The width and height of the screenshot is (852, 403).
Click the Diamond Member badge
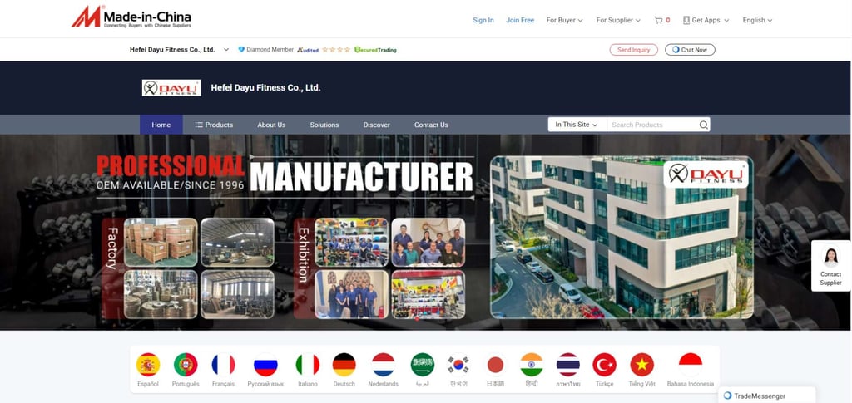click(265, 49)
